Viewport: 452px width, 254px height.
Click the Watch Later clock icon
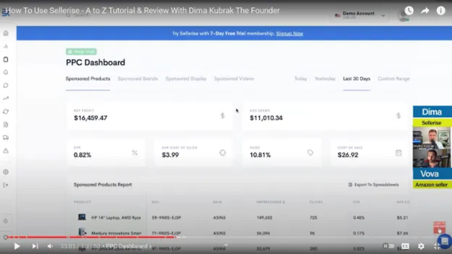[x=409, y=10]
